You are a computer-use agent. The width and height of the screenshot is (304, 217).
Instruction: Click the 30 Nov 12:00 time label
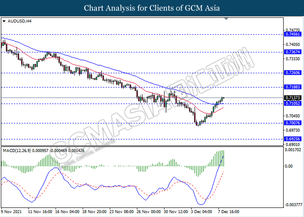[x=176, y=212]
